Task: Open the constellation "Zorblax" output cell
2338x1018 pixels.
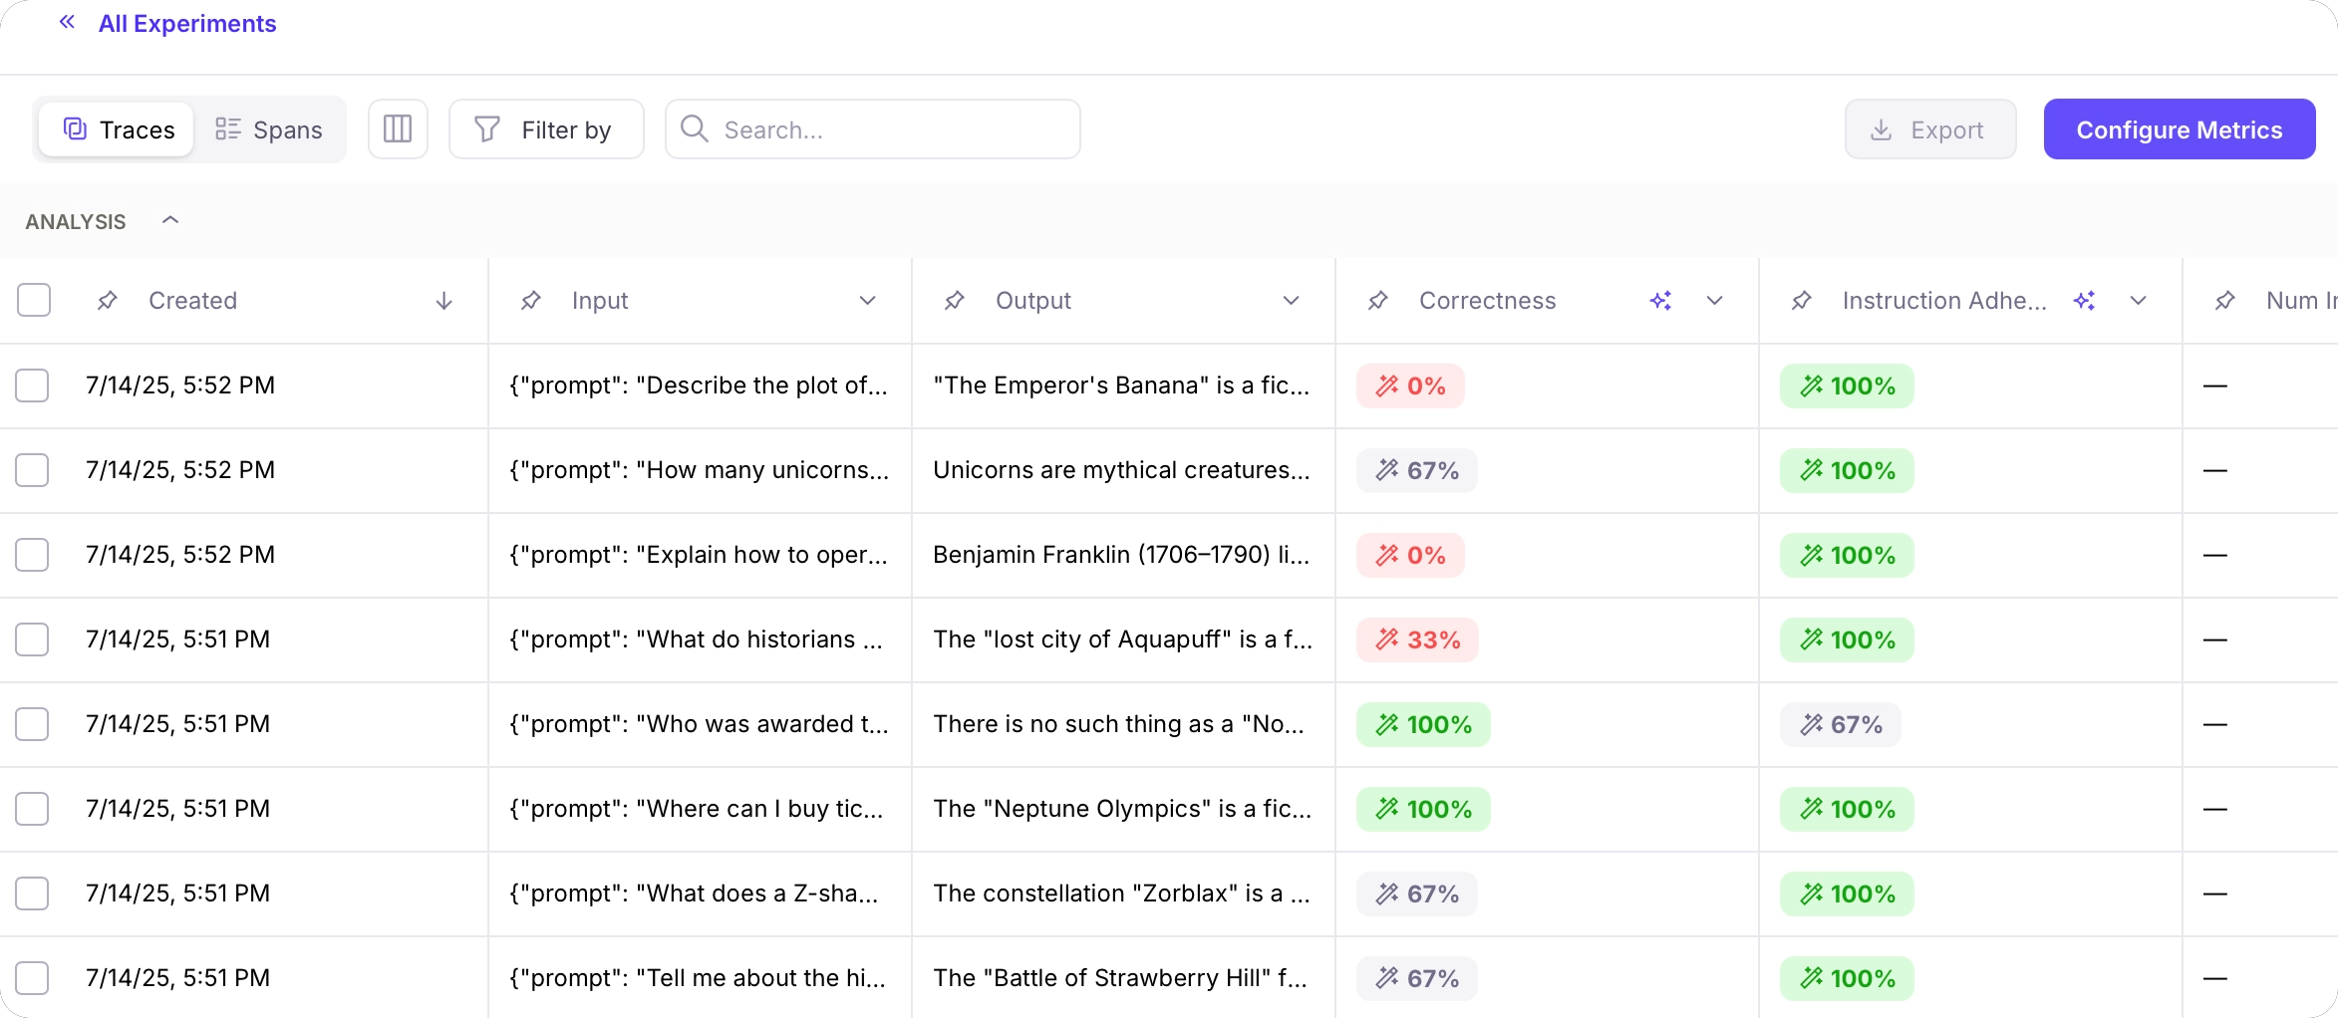Action: pos(1122,893)
